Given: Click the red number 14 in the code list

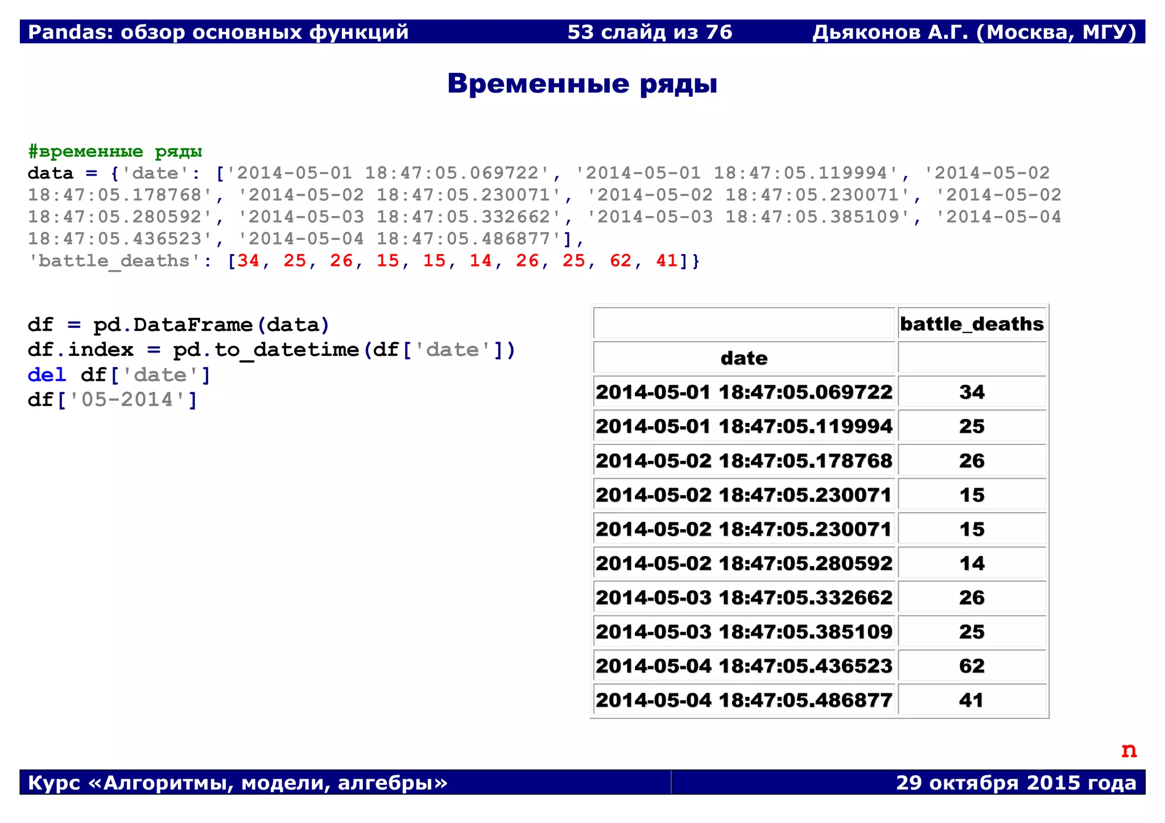Looking at the screenshot, I should tap(481, 261).
